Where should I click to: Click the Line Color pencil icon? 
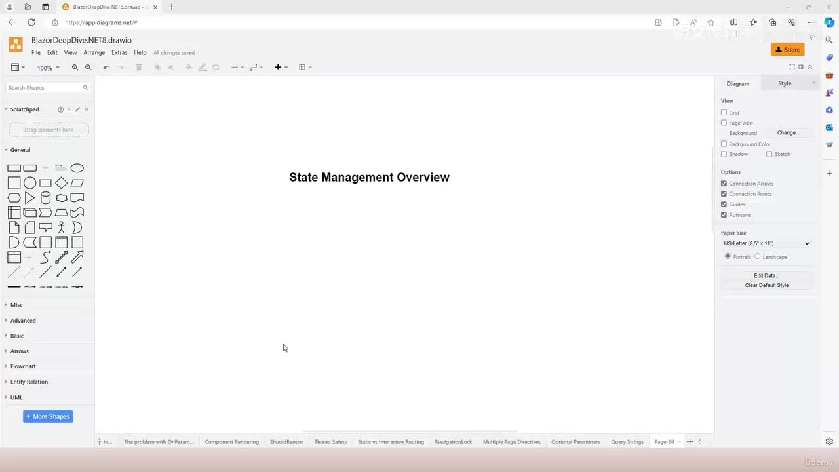[203, 67]
